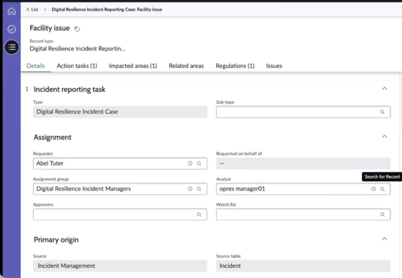Click the Primary origin section heading

click(x=56, y=240)
